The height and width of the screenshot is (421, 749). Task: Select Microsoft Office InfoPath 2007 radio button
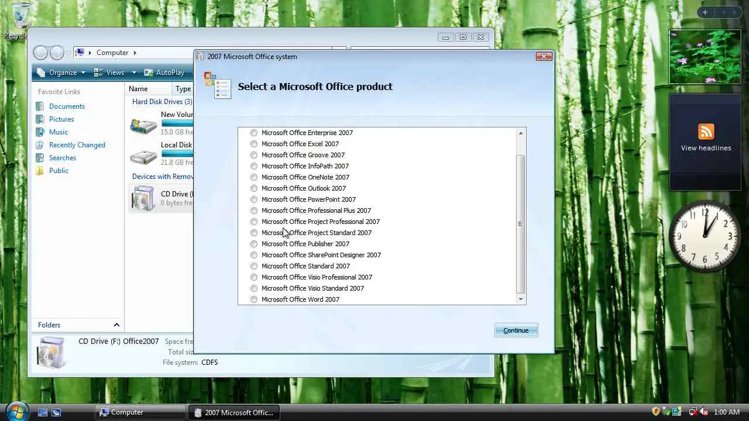(x=254, y=166)
